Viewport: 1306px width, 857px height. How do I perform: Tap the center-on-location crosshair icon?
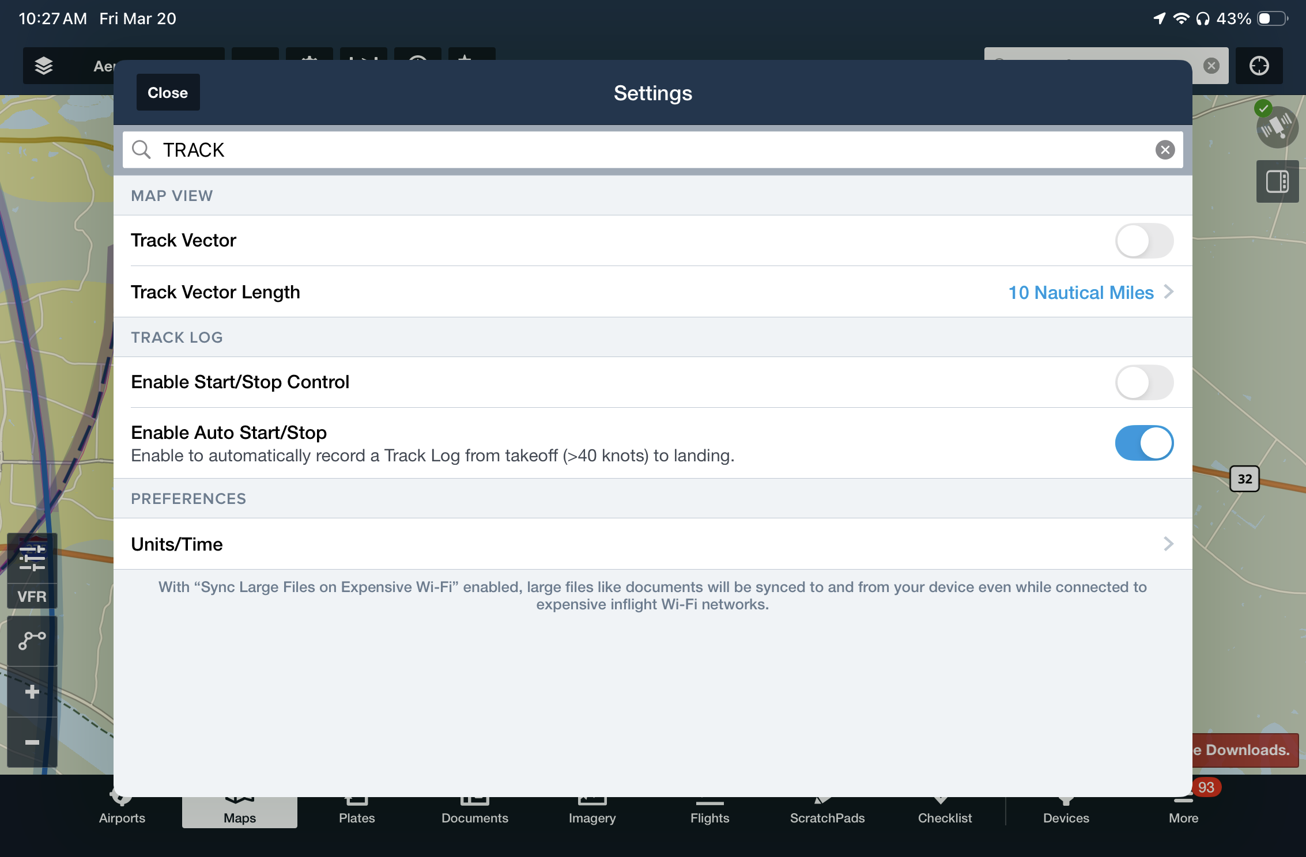(1259, 66)
